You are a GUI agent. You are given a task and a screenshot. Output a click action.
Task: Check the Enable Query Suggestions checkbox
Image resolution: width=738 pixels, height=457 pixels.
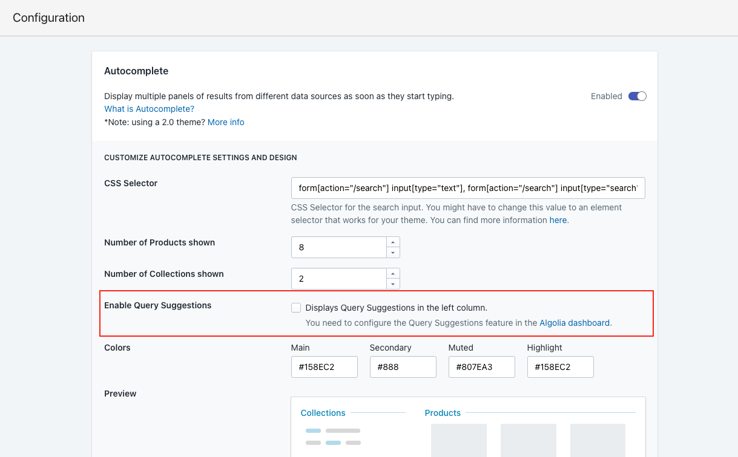(x=296, y=308)
